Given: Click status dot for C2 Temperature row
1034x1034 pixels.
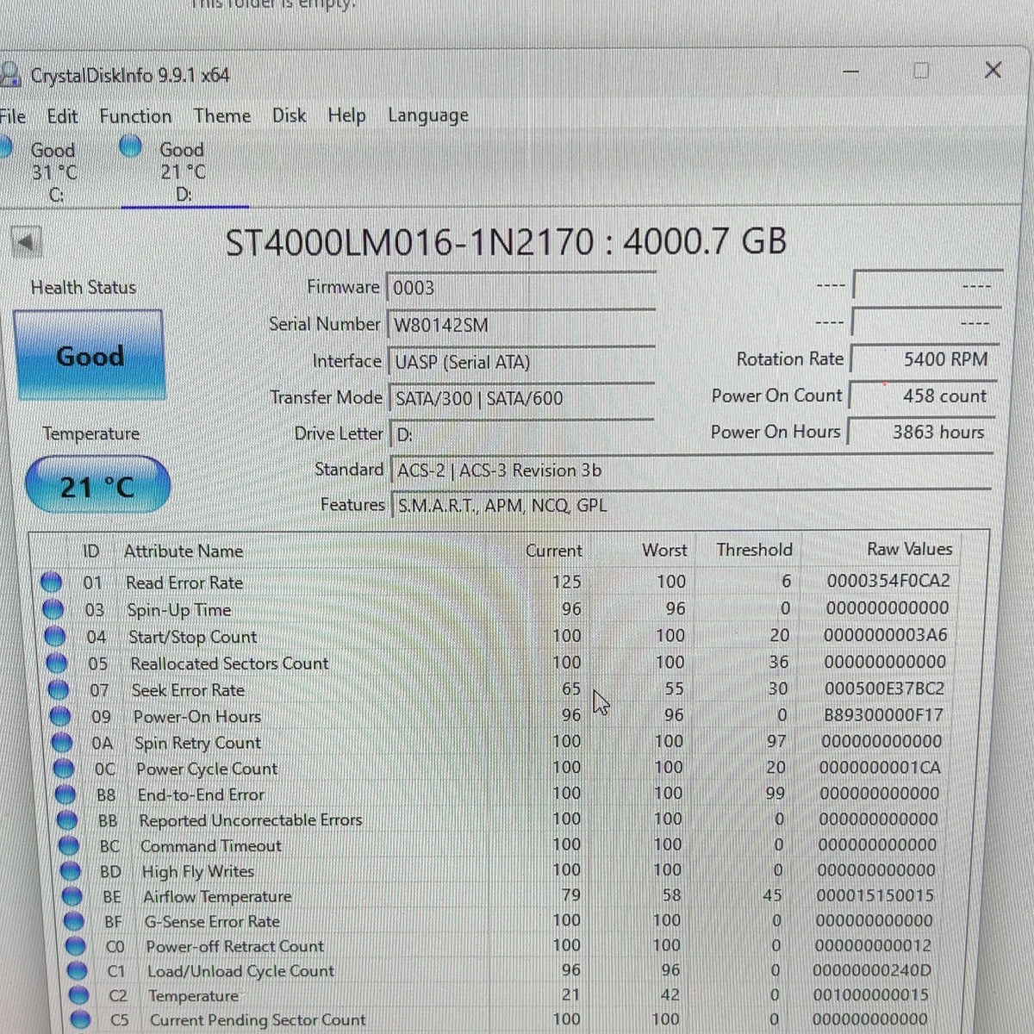Looking at the screenshot, I should pyautogui.click(x=79, y=996).
